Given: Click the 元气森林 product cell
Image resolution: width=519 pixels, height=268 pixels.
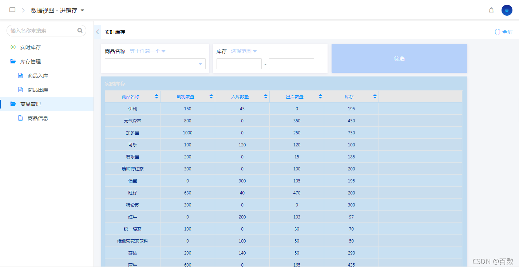Looking at the screenshot, I should 132,121.
